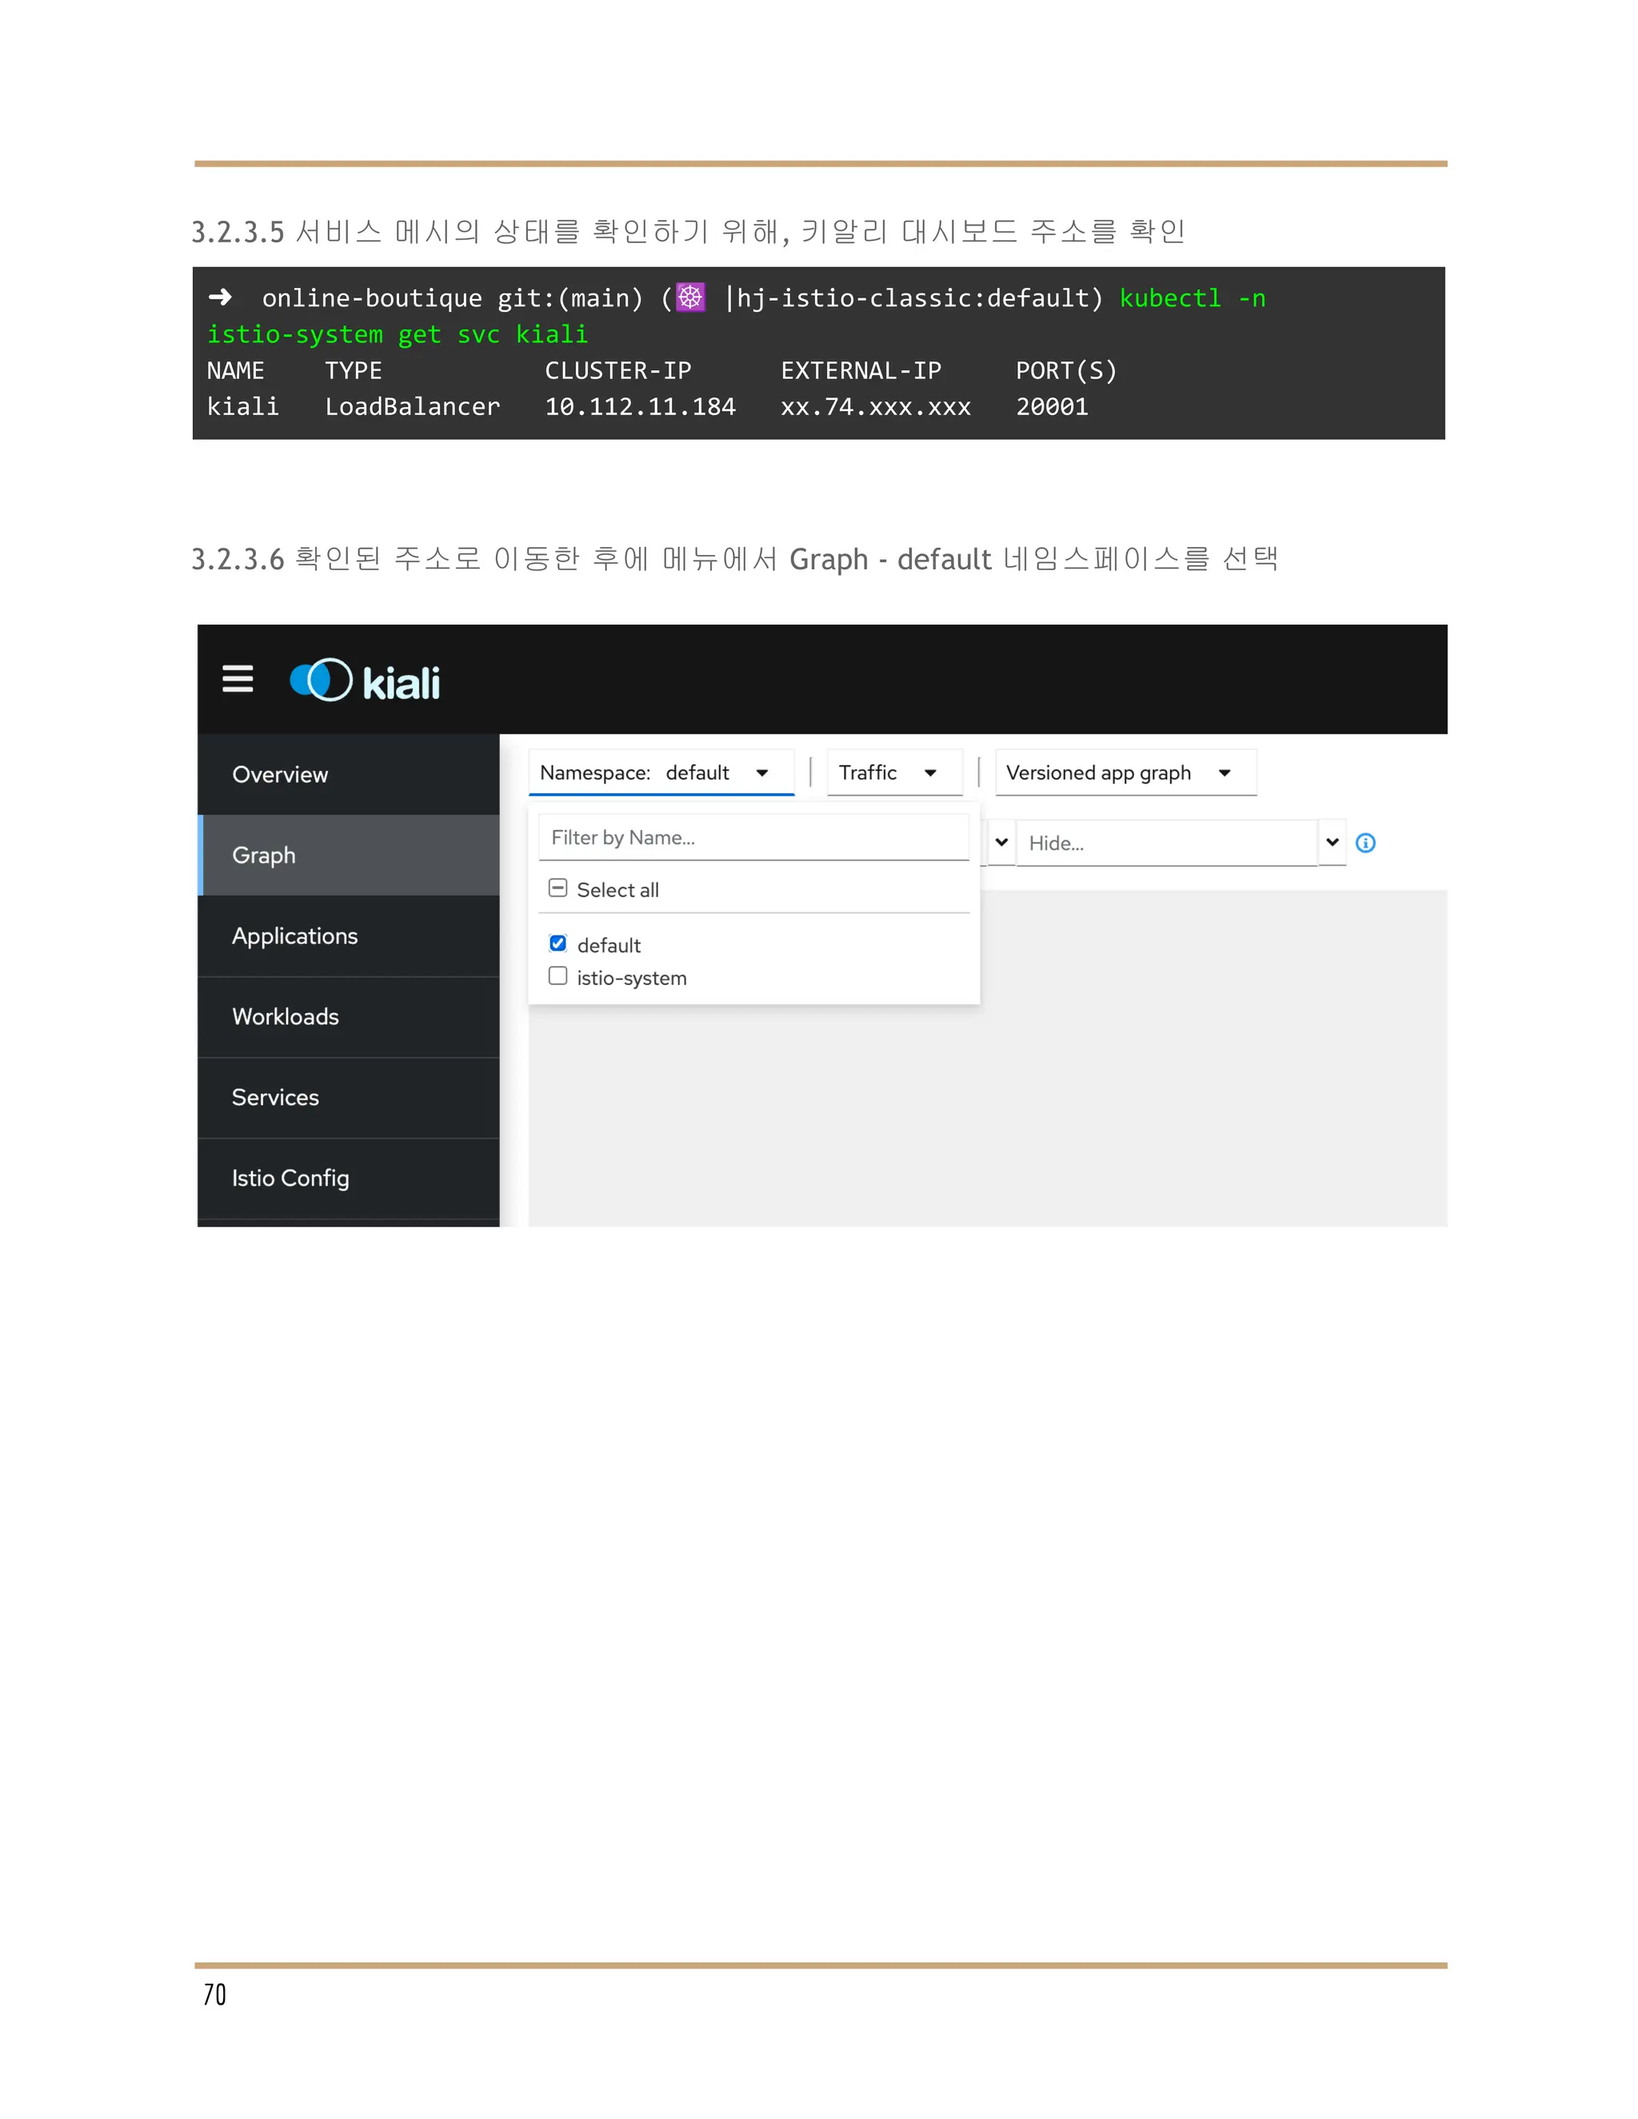Image resolution: width=1638 pixels, height=2119 pixels.
Task: Click the Kiali logo
Action: coord(365,681)
